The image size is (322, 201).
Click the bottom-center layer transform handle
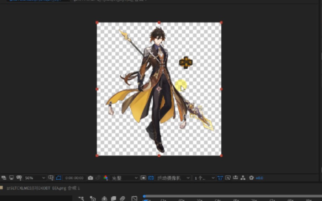pyautogui.click(x=159, y=156)
